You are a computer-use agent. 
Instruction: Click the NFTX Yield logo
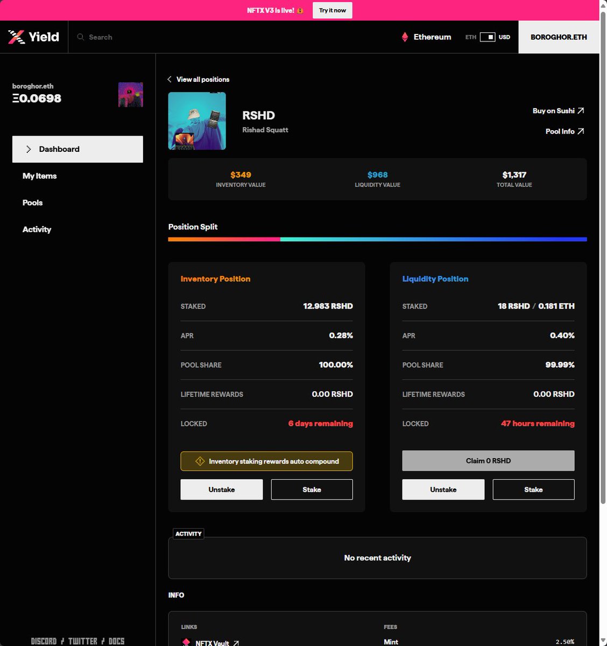pos(33,37)
